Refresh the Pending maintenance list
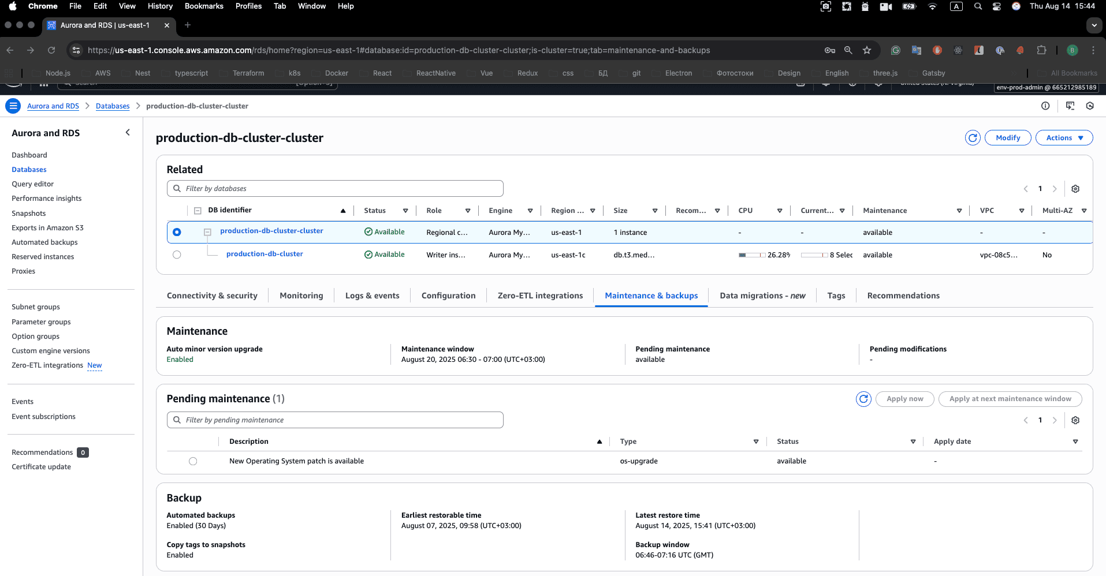The image size is (1106, 576). 863,399
